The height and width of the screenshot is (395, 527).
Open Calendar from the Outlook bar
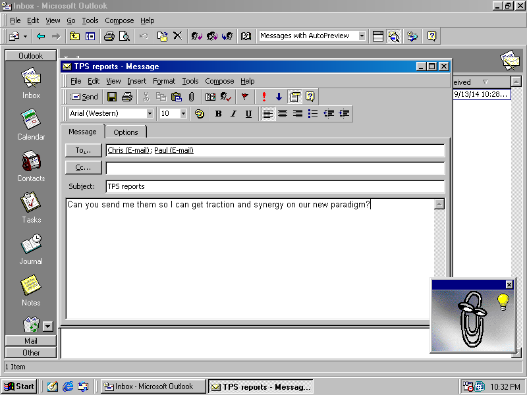(31, 125)
